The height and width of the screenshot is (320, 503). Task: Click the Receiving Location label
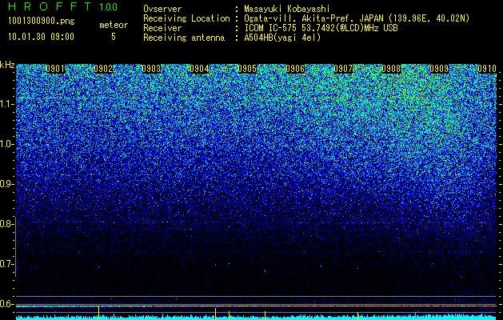186,18
